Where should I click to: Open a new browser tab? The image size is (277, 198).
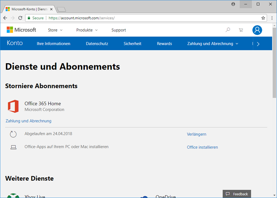[61, 9]
